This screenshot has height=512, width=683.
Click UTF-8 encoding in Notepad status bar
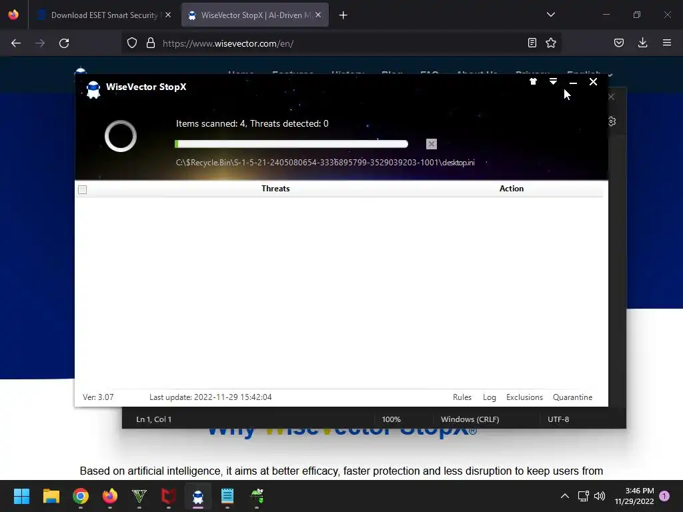(558, 419)
